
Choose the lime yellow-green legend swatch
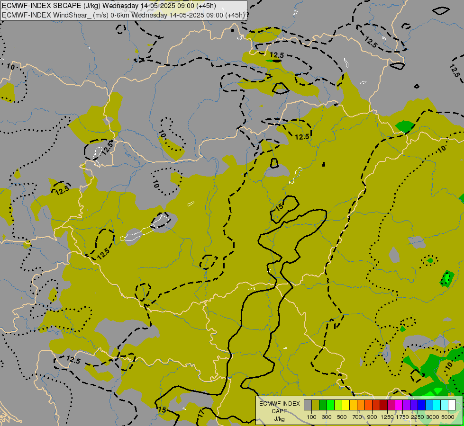[x=338, y=405]
